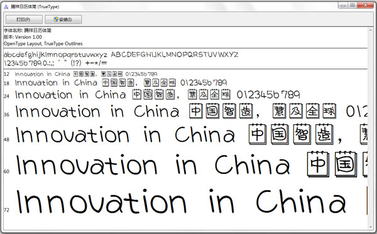Minimize the font viewer window
Screen dimensions: 377x234
click(x=343, y=5)
